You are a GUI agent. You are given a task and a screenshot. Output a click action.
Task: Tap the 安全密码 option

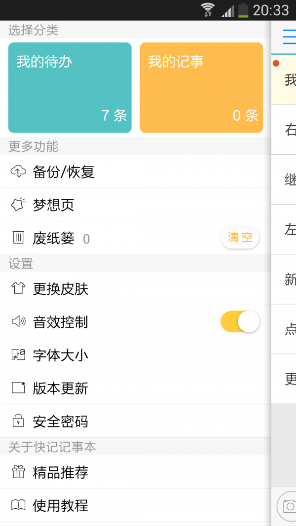tap(61, 422)
